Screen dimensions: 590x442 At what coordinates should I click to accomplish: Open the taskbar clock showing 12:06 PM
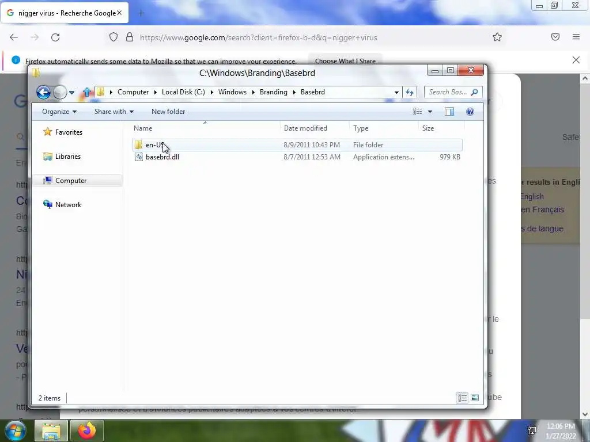click(x=561, y=431)
